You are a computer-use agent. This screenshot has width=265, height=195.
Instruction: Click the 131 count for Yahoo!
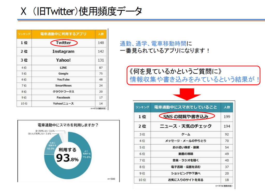(101, 60)
